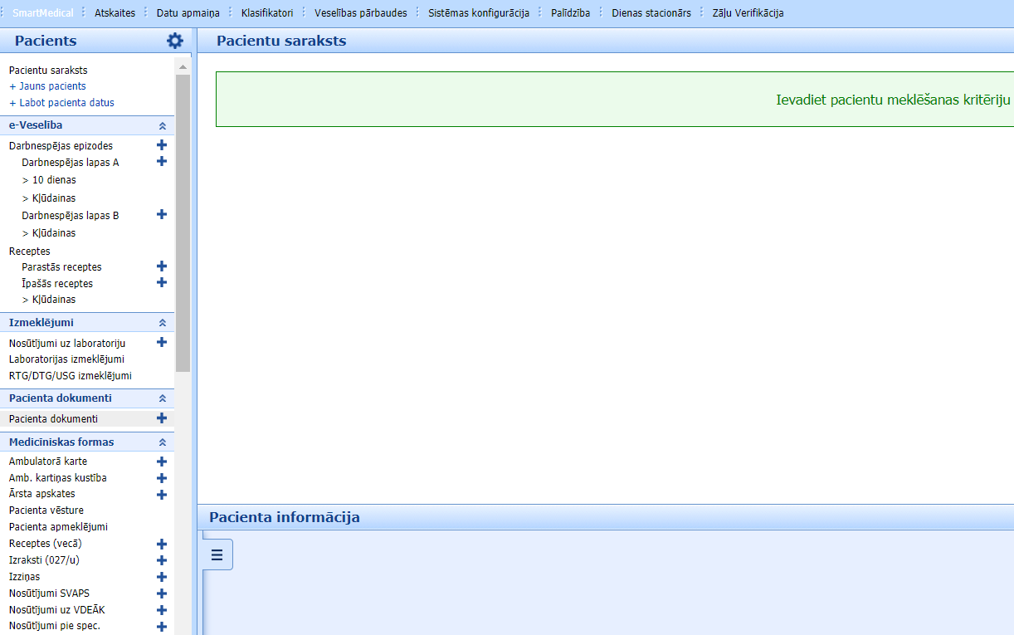Collapse the e-Veselība section
Viewport: 1014px width, 635px height.
coord(163,126)
